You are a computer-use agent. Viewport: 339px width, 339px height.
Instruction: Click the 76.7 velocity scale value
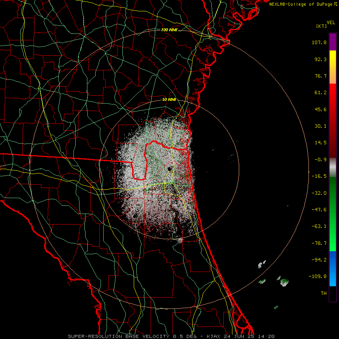point(321,76)
